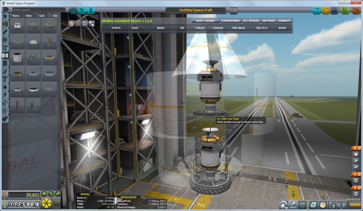This screenshot has width=363, height=211.
Task: Collapse the stage 1 header
Action: point(356,174)
